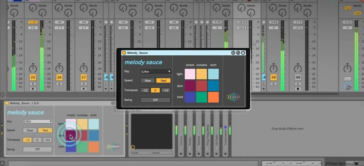Click the save preset icon in Melody_Sauce title bar
The width and height of the screenshot is (364, 166).
243,53
